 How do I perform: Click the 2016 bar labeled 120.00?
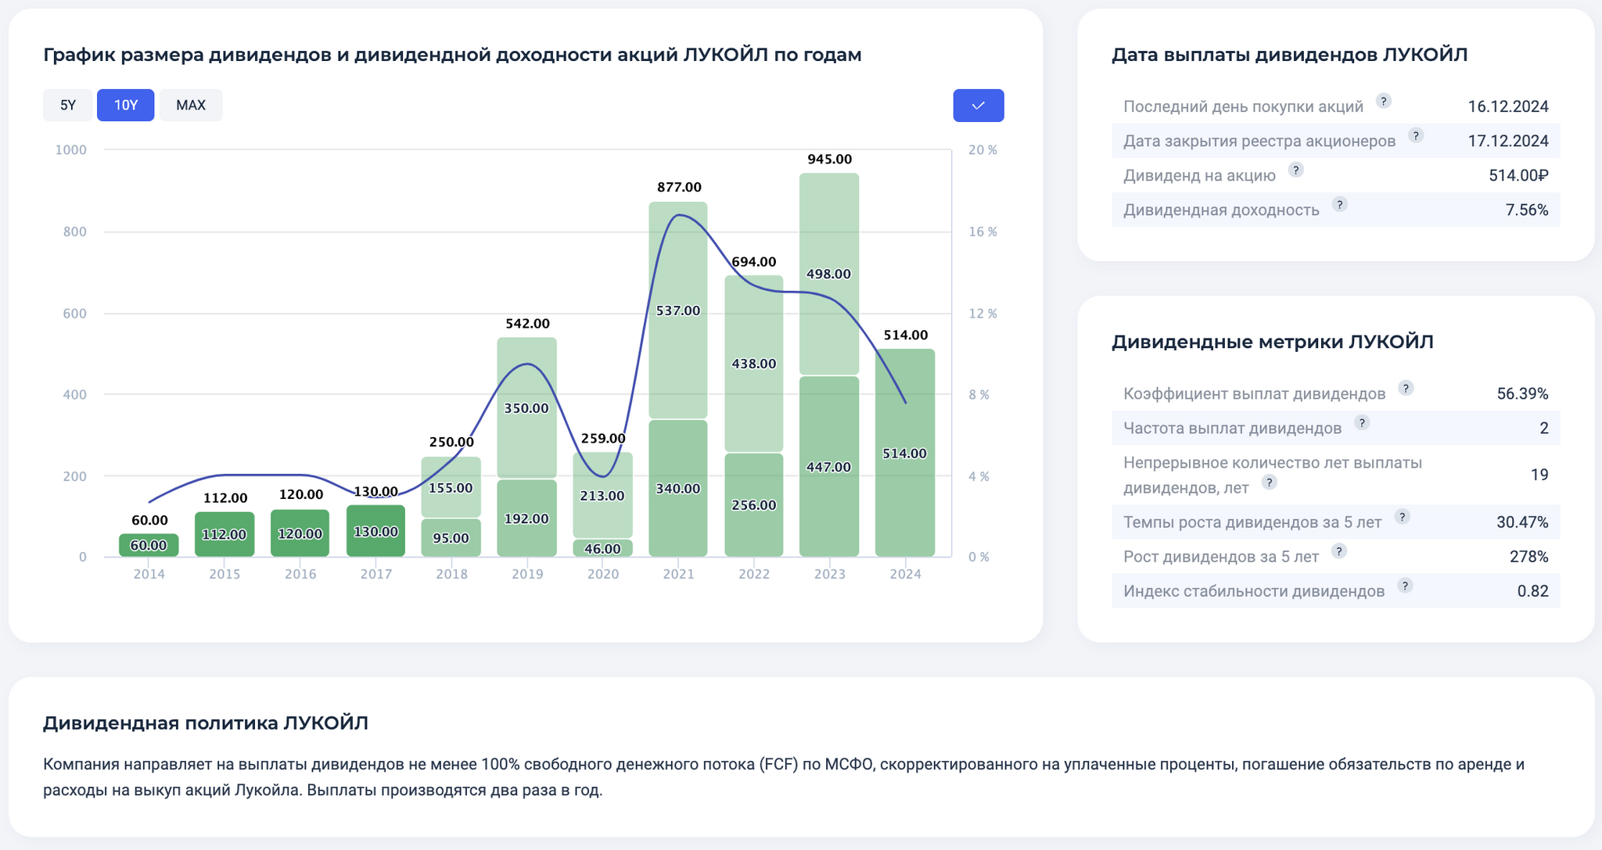pyautogui.click(x=300, y=533)
